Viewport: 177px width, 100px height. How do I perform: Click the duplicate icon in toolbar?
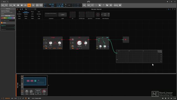pyautogui.click(x=107, y=5)
